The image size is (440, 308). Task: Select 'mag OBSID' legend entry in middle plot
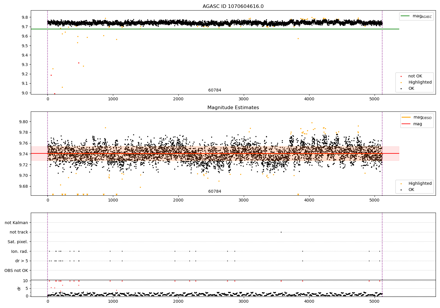click(x=417, y=117)
